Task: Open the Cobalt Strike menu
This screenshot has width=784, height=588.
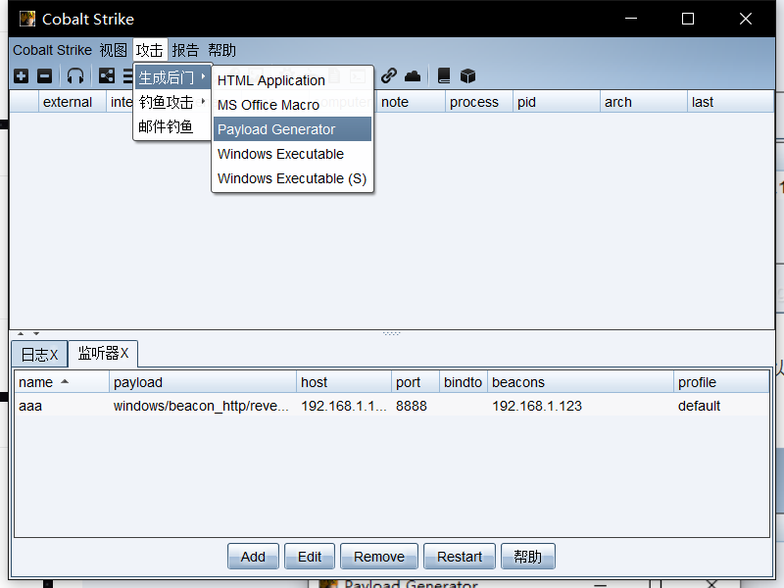Action: pos(53,50)
